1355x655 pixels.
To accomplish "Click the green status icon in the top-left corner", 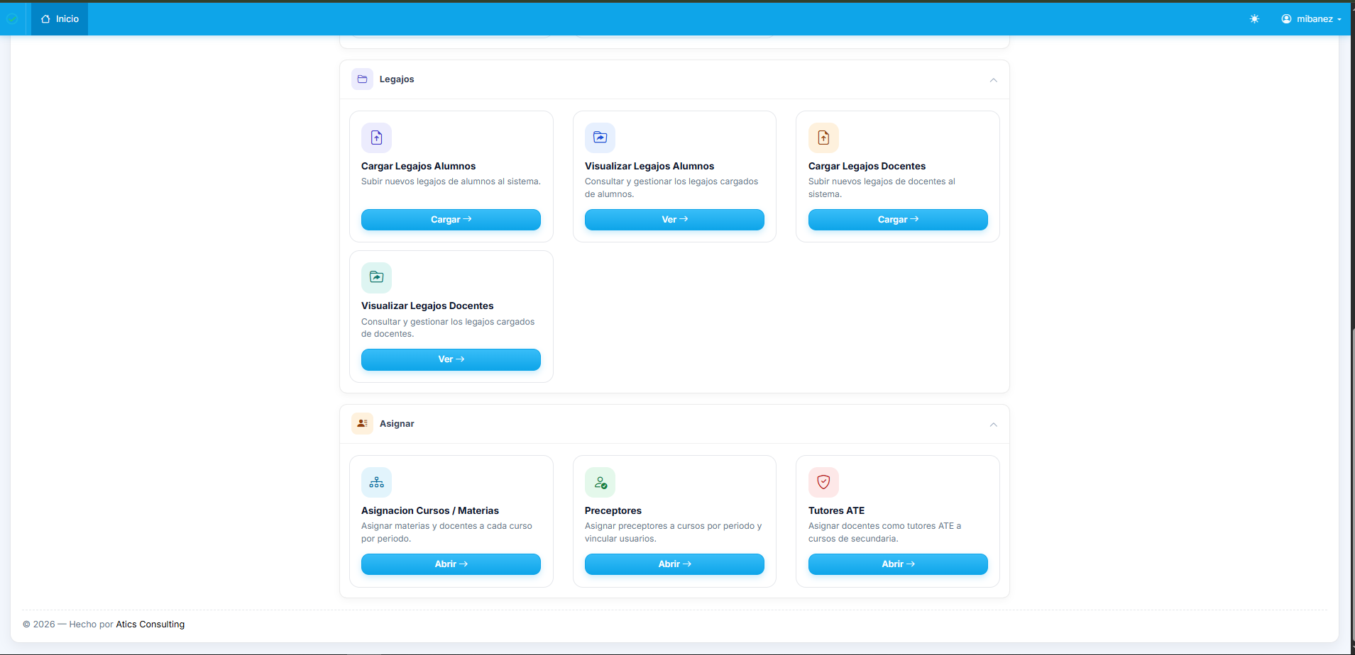I will pyautogui.click(x=12, y=19).
